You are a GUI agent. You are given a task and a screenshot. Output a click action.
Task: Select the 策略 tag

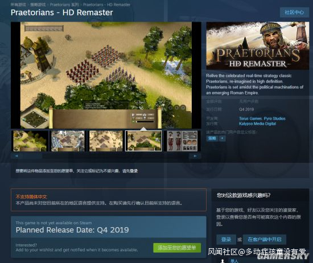(x=212, y=138)
